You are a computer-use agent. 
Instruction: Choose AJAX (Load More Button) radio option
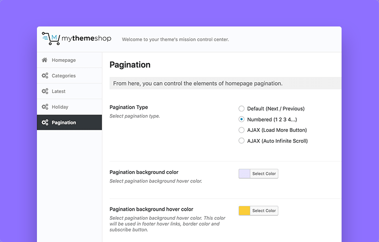242,130
